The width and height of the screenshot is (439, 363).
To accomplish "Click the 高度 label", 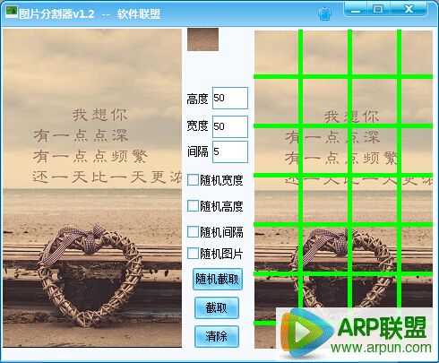I will 197,99.
